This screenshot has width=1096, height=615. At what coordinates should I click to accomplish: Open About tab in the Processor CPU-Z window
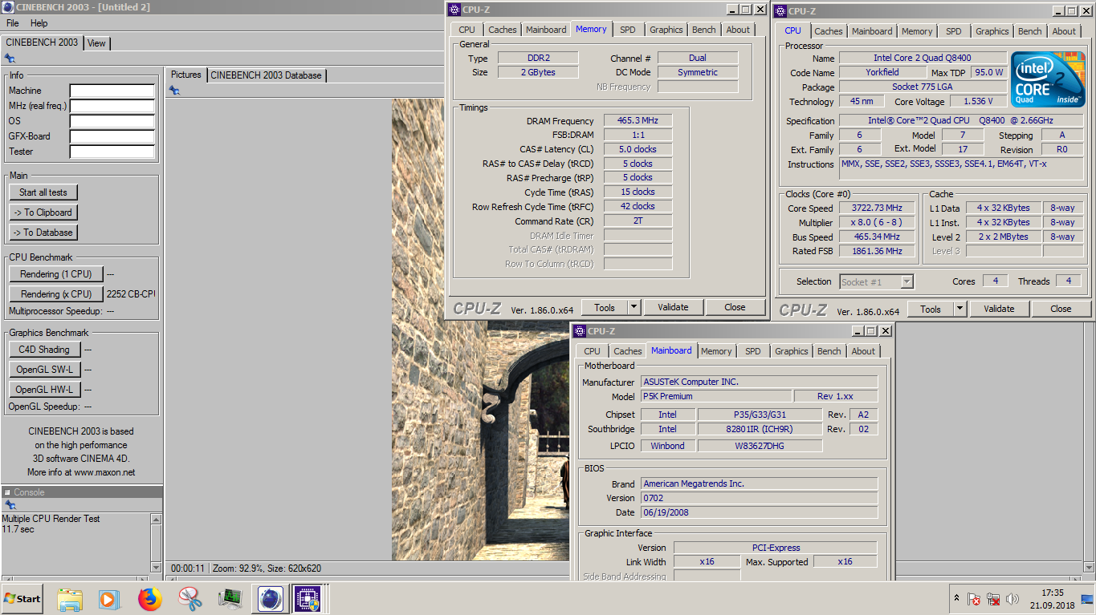click(1064, 31)
